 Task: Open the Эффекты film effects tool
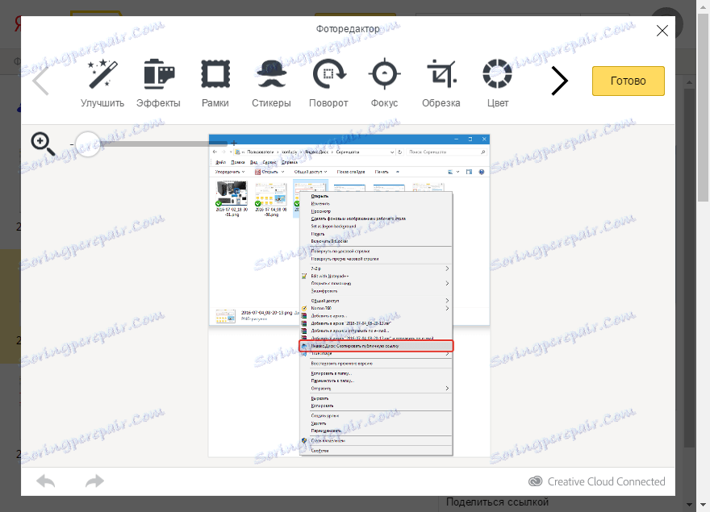point(158,83)
